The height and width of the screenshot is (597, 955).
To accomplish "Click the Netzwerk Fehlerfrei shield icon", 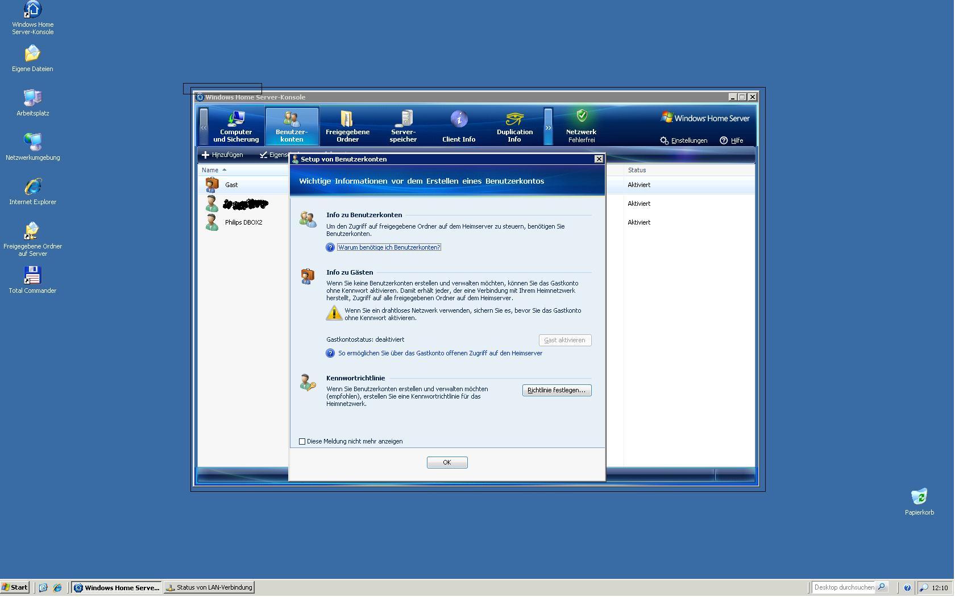I will pos(582,116).
